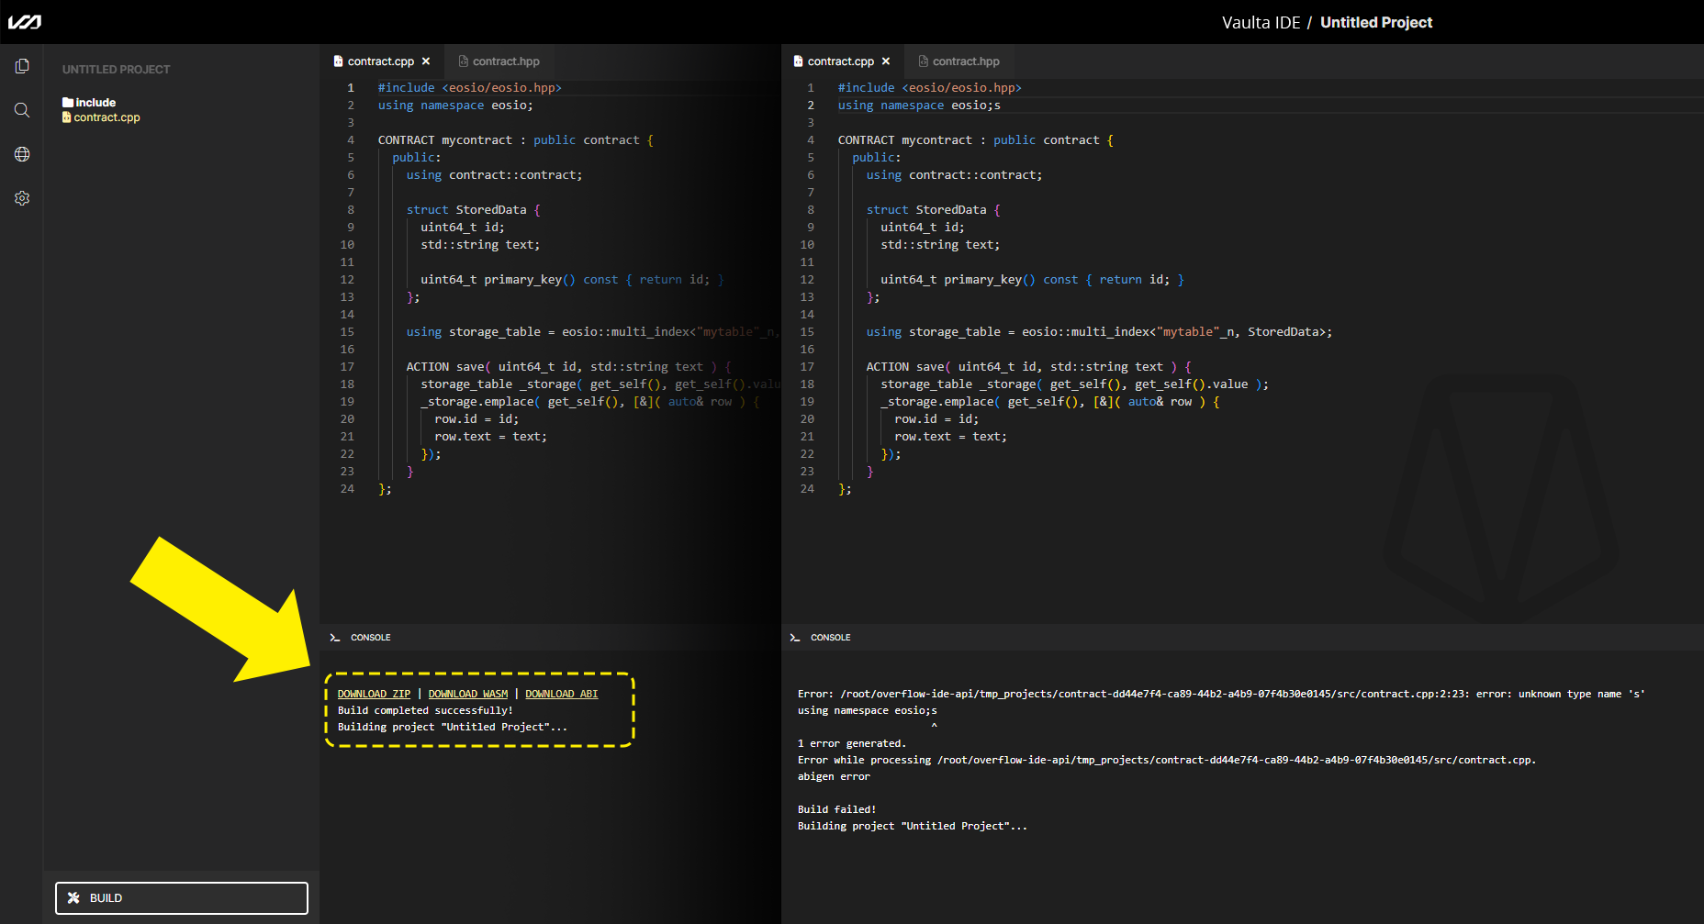
Task: Open the globe network panel
Action: click(22, 153)
